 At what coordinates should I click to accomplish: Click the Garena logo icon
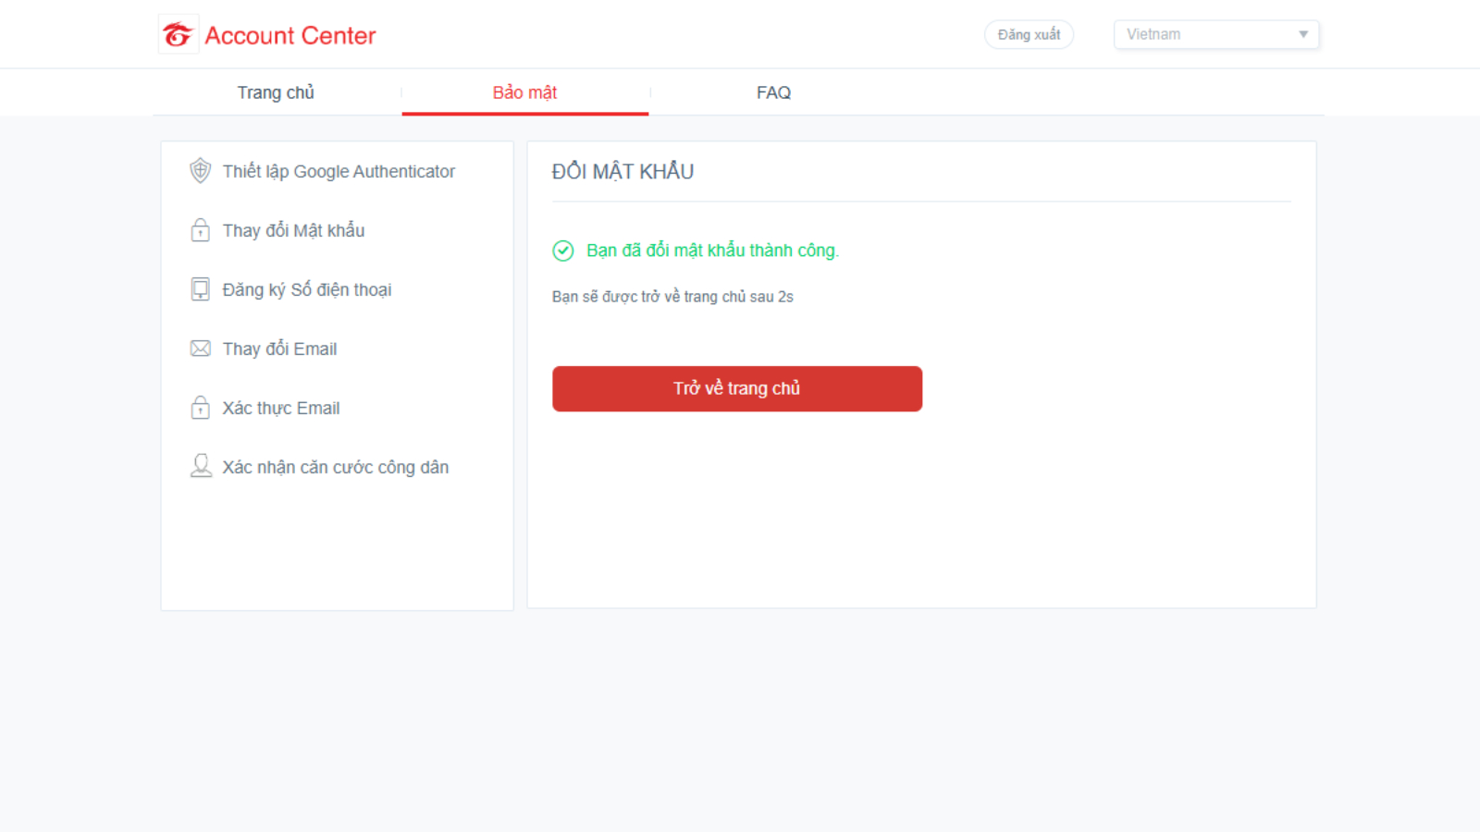(178, 35)
